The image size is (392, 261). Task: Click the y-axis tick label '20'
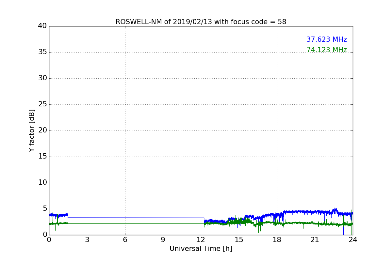(x=42, y=130)
